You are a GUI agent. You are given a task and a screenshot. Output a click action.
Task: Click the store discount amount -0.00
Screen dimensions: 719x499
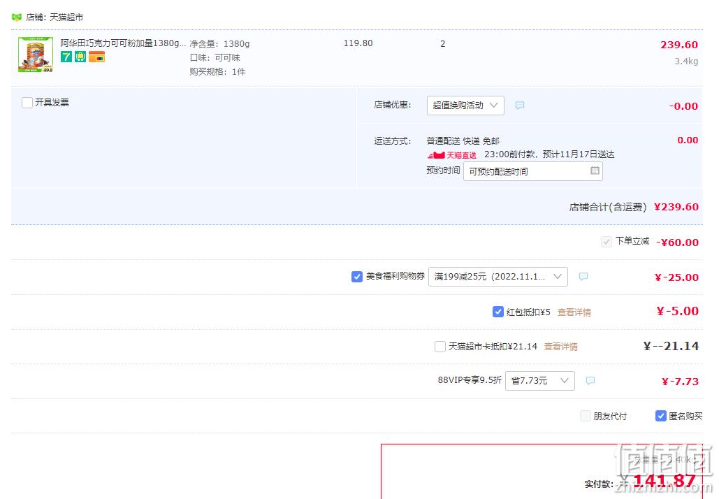pyautogui.click(x=683, y=106)
